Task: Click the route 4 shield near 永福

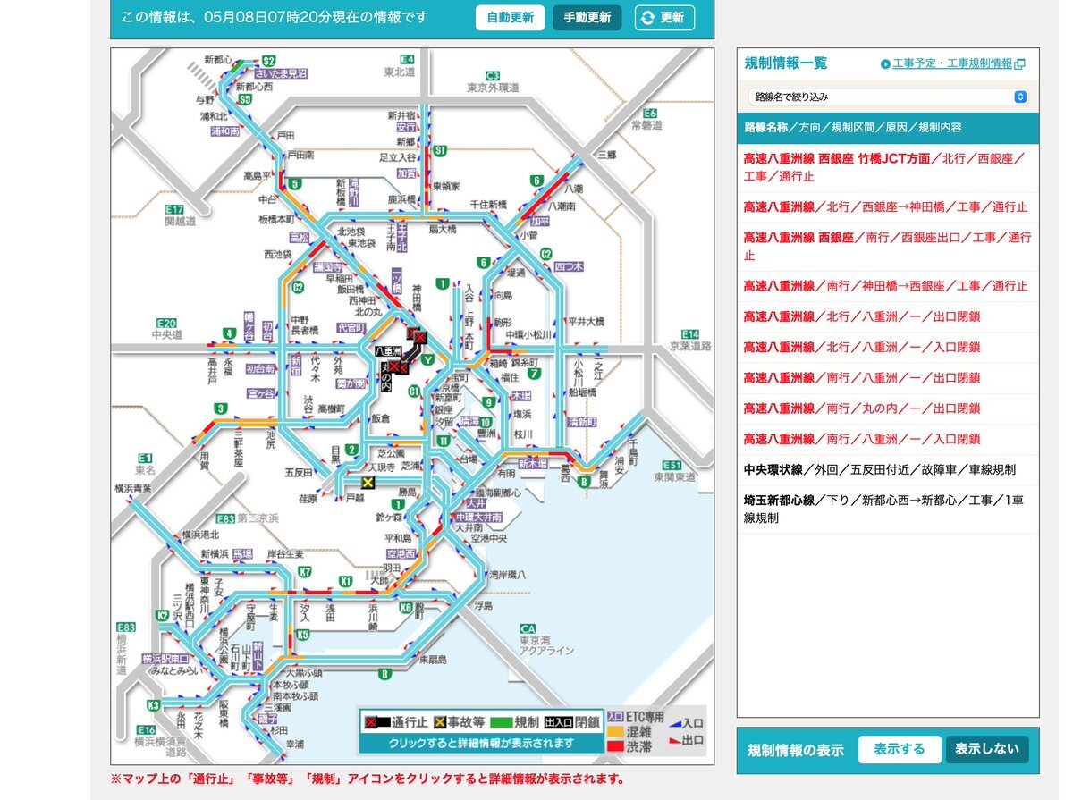Action: click(230, 334)
